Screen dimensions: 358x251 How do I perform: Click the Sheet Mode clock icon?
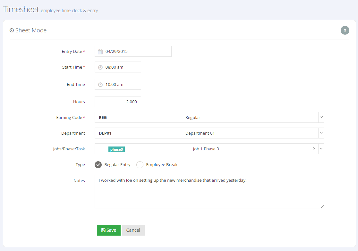pyautogui.click(x=12, y=30)
